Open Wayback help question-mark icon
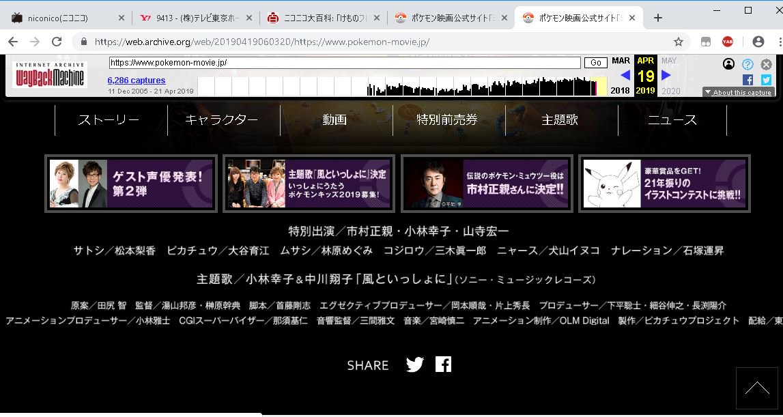Viewport: 783px width, 417px height. click(748, 64)
